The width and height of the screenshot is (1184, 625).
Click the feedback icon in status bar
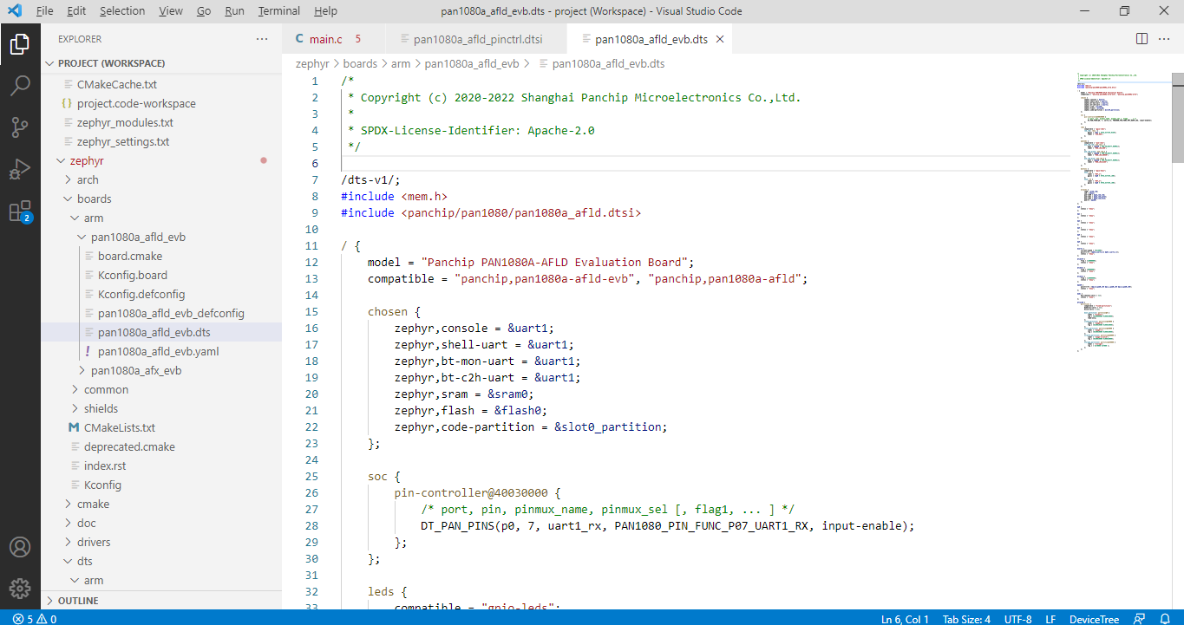point(1139,618)
